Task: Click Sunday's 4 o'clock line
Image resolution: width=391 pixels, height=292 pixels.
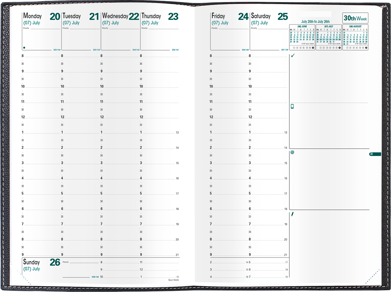Action: (229, 277)
